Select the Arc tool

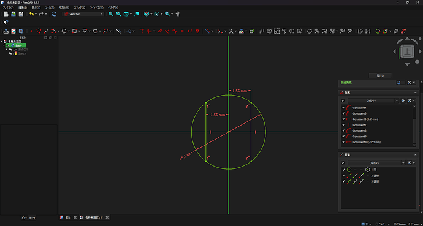point(53,31)
